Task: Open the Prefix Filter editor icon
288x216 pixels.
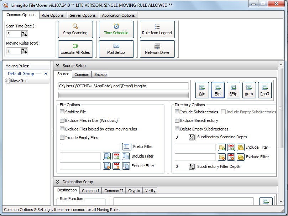Action: 126,146
